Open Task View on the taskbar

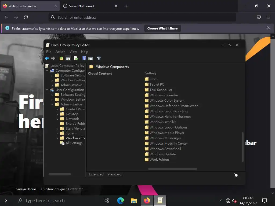(107, 200)
